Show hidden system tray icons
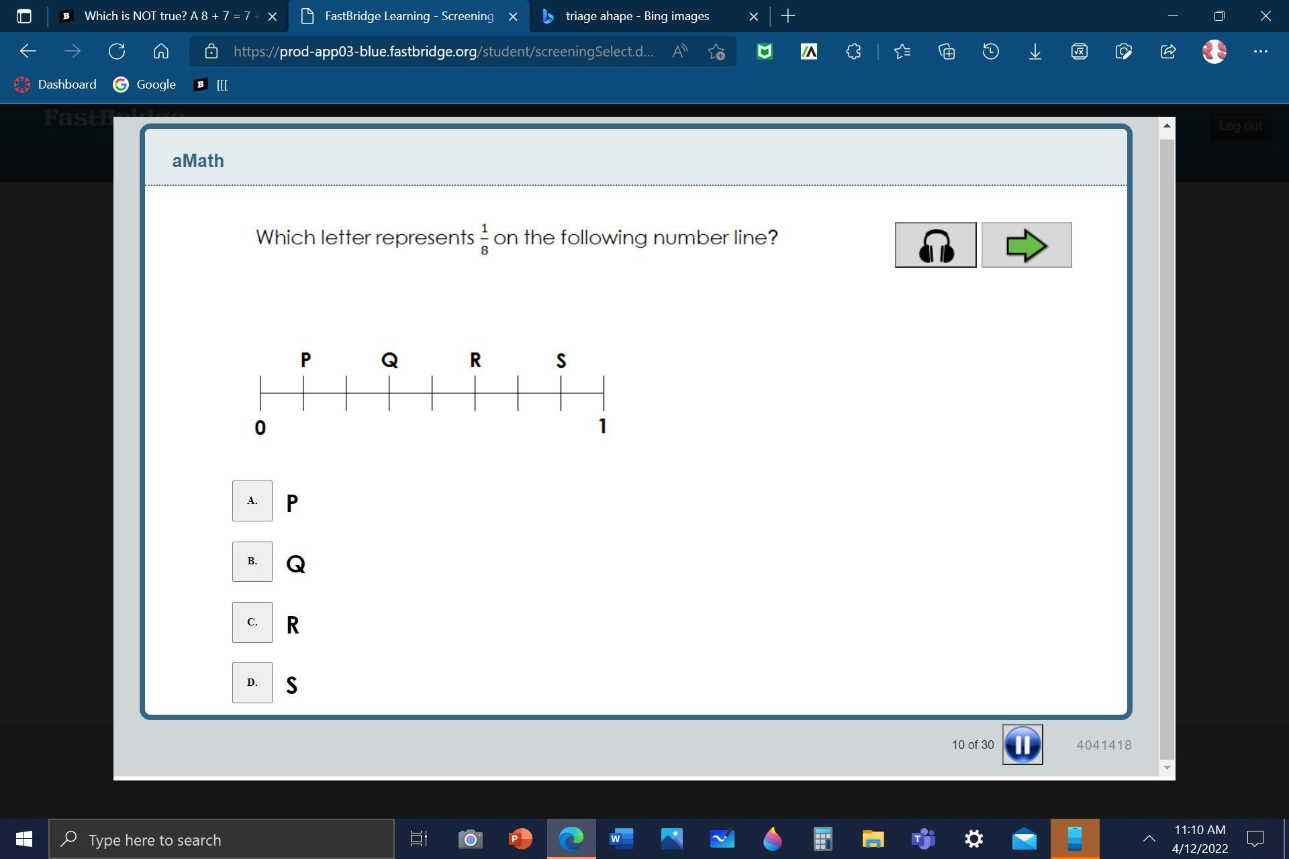The image size is (1289, 859). point(1149,838)
